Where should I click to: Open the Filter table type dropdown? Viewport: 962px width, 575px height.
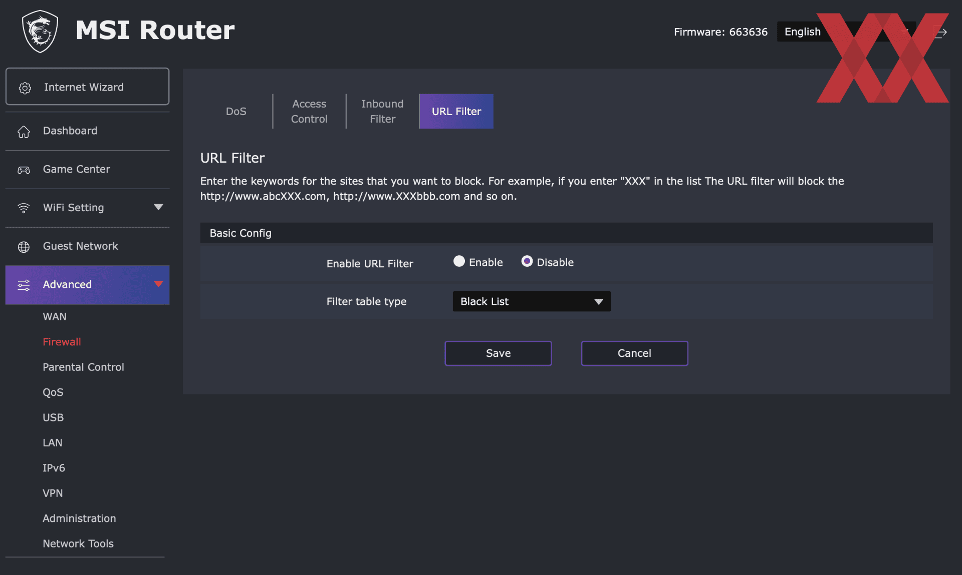tap(532, 301)
